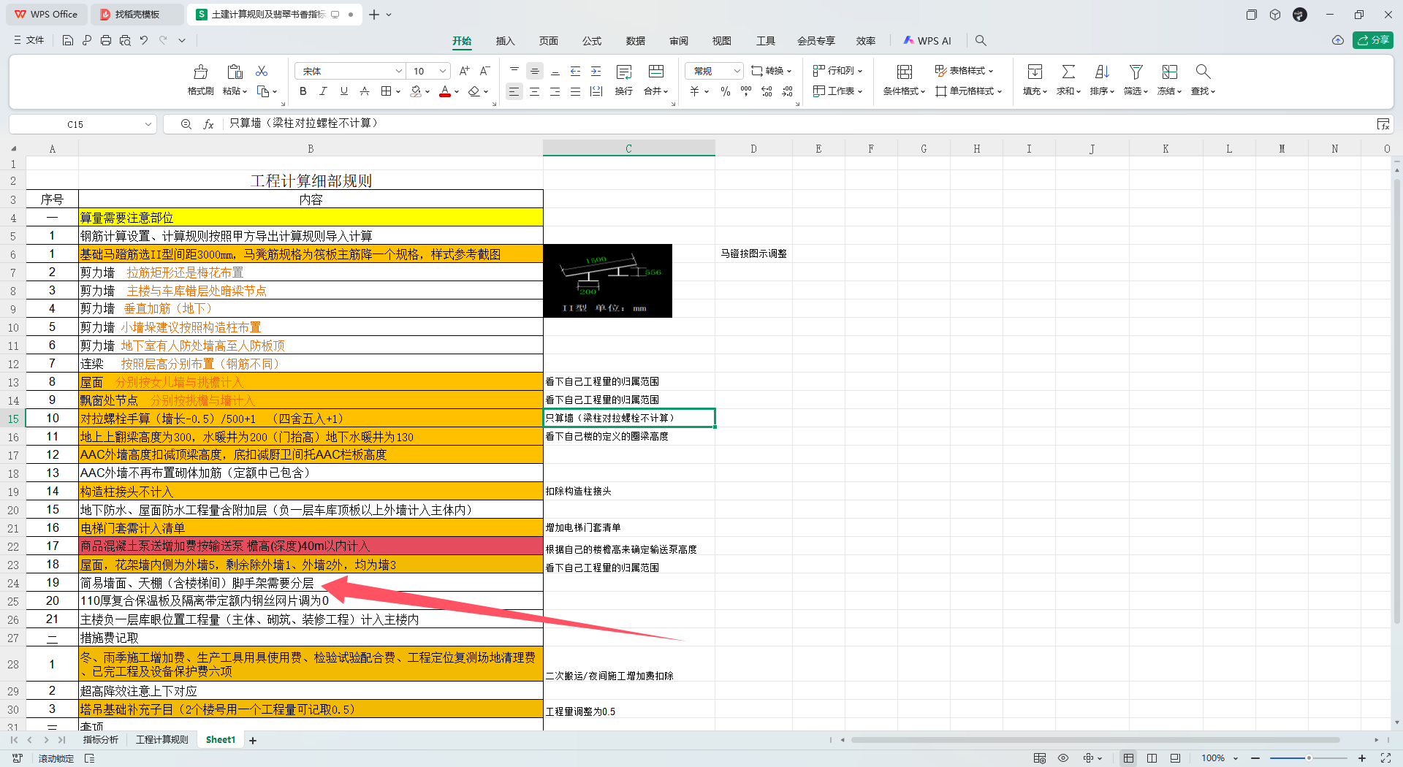Click the red font color A swatch

(x=444, y=91)
